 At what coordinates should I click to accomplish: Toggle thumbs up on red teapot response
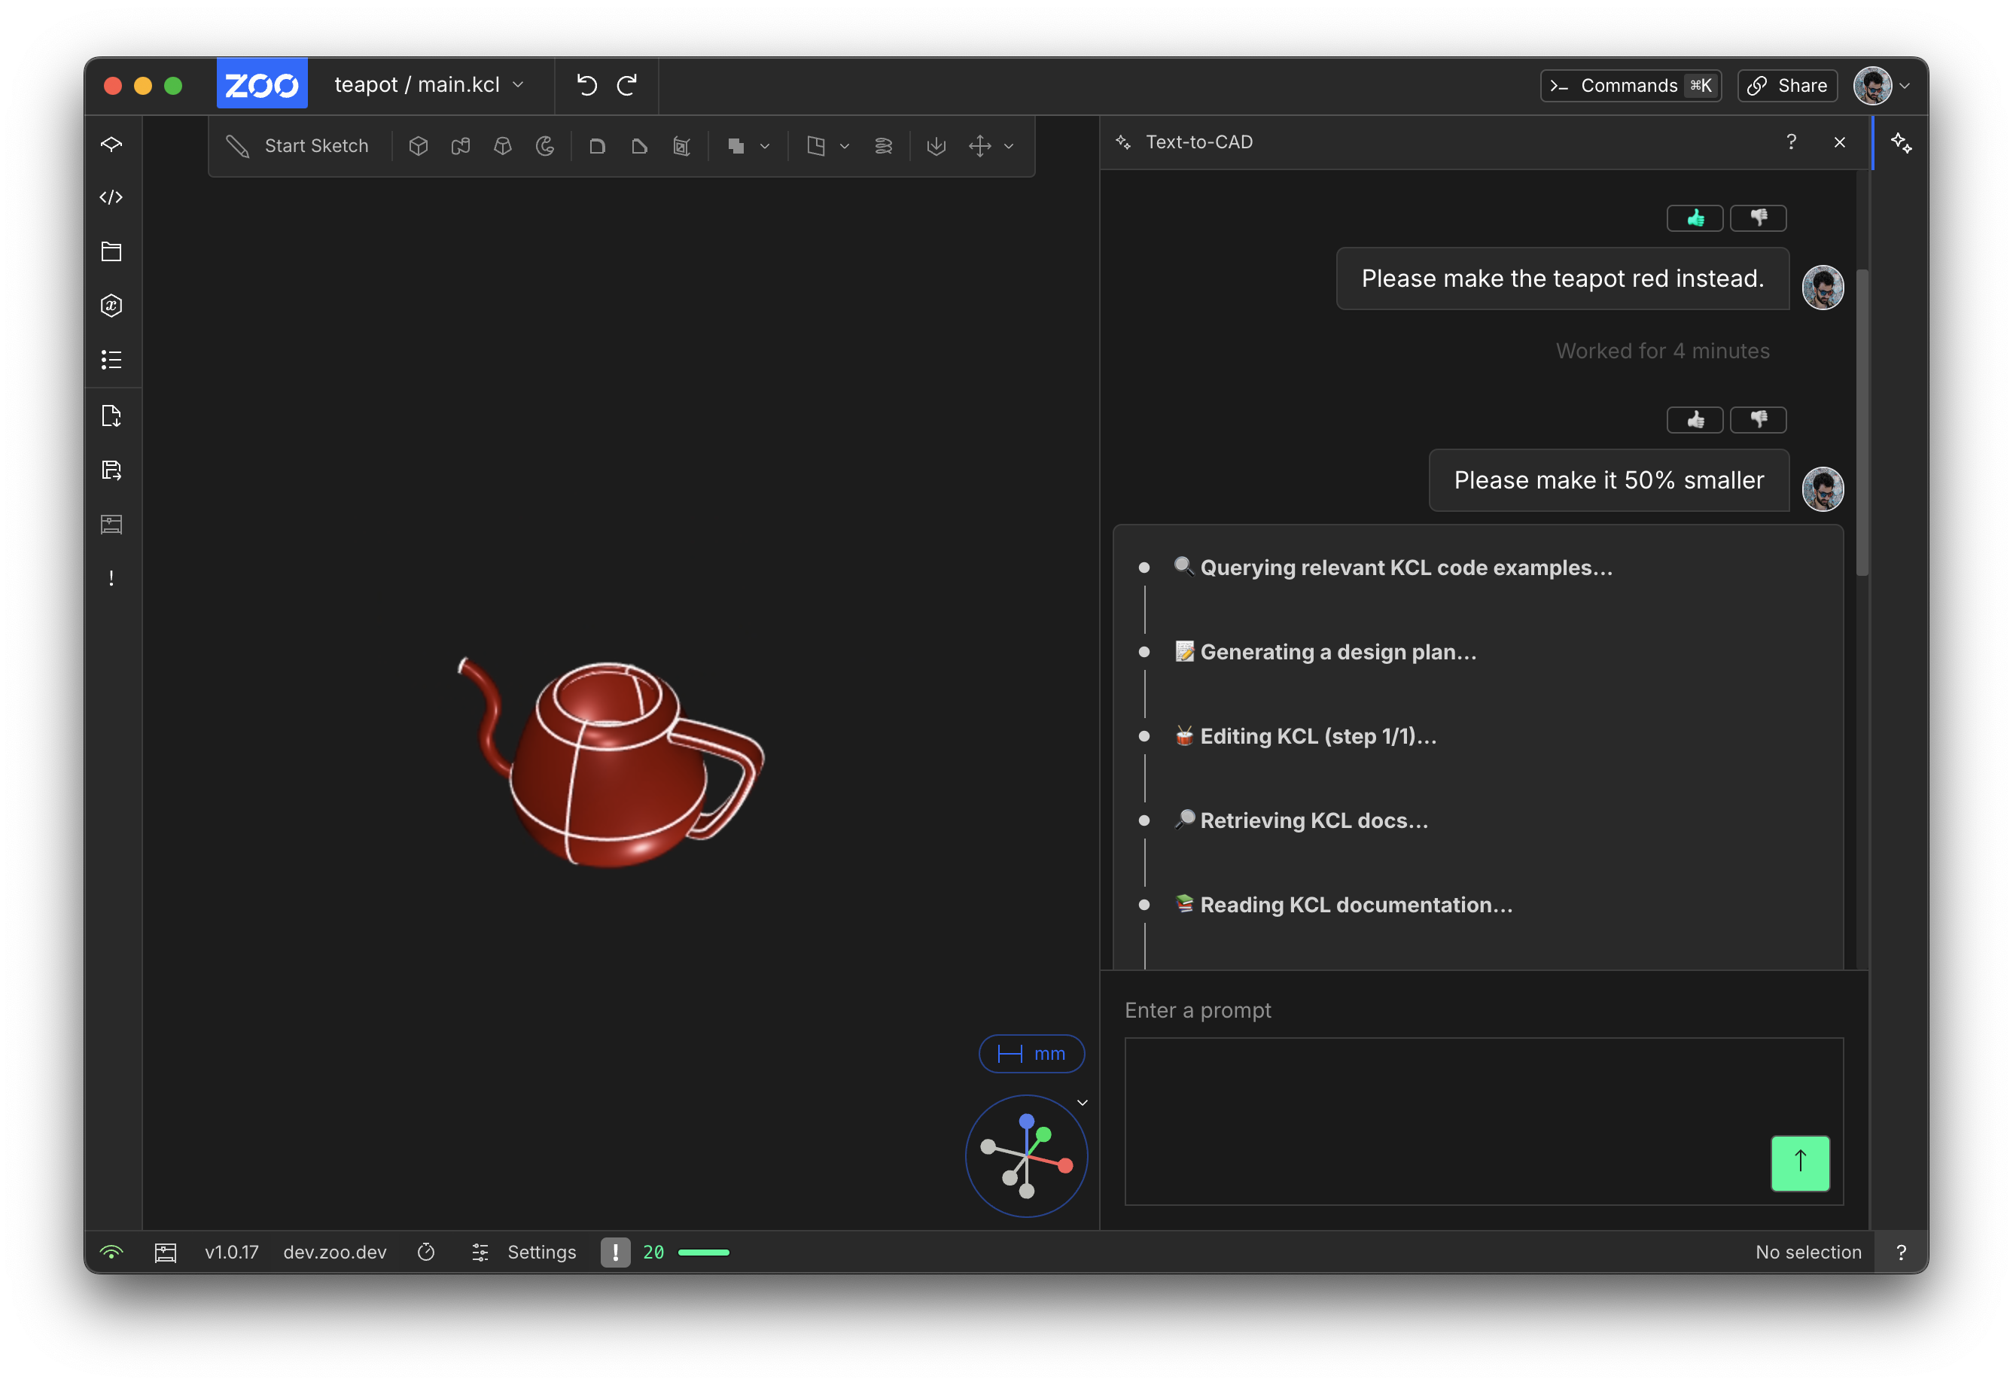coord(1694,218)
